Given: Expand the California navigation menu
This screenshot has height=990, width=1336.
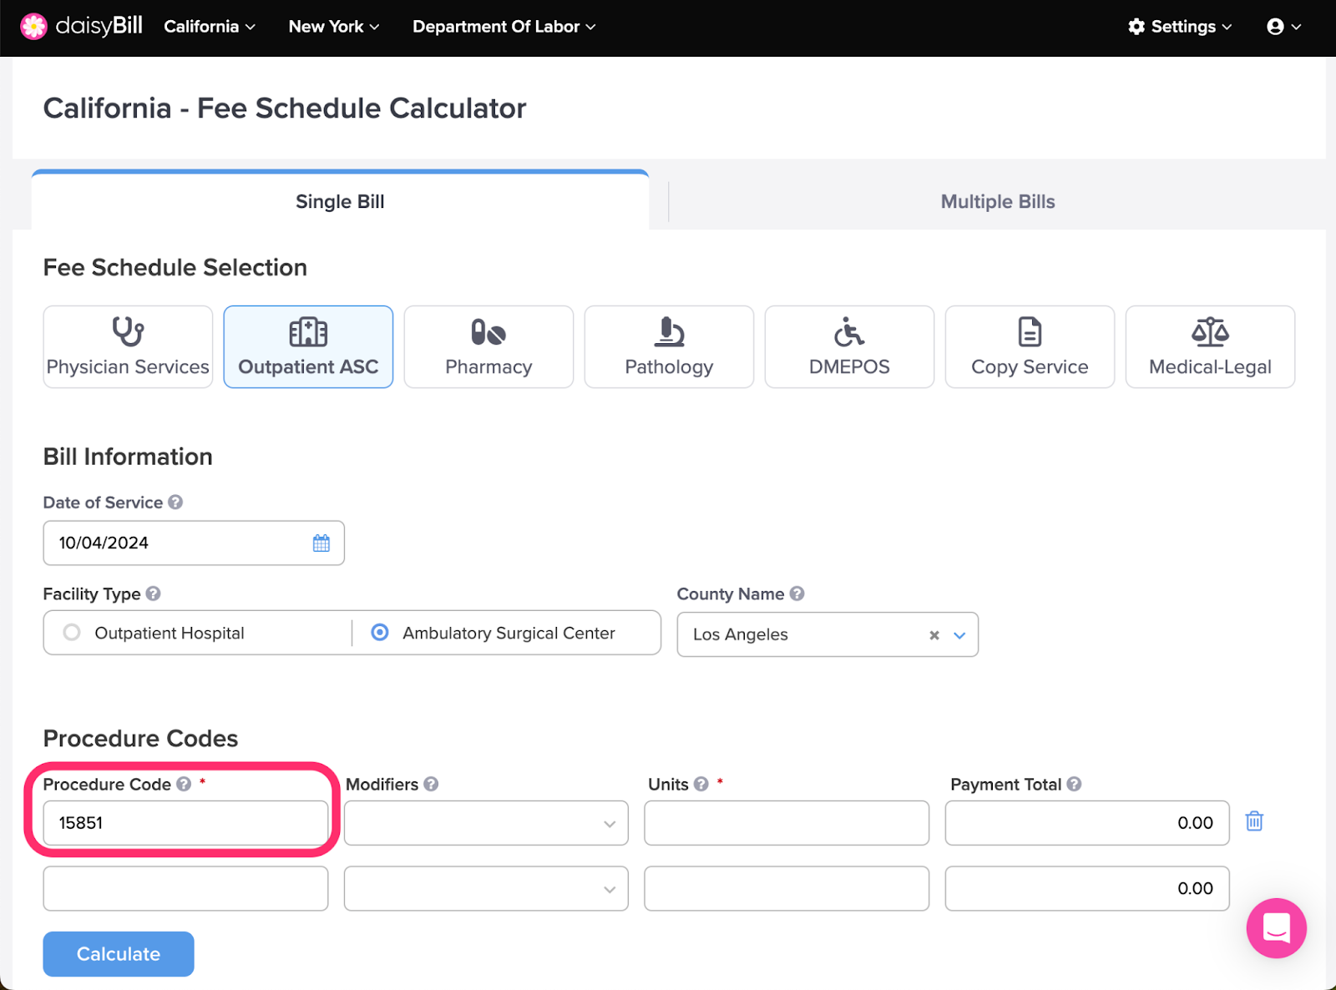Looking at the screenshot, I should pyautogui.click(x=210, y=27).
